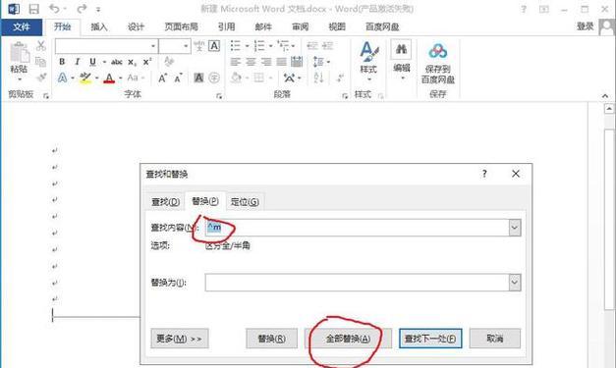616x368 pixels.
Task: Switch to the Page Layout (页面布局) tab
Action: (181, 26)
